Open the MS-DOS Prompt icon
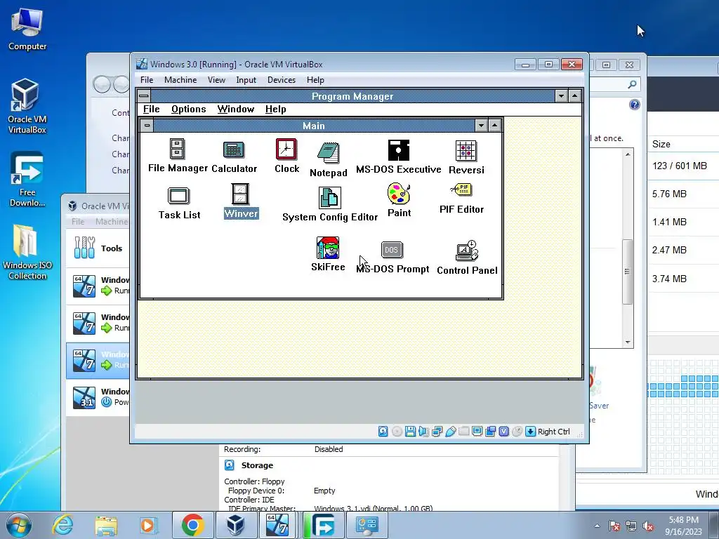The image size is (719, 539). point(392,258)
